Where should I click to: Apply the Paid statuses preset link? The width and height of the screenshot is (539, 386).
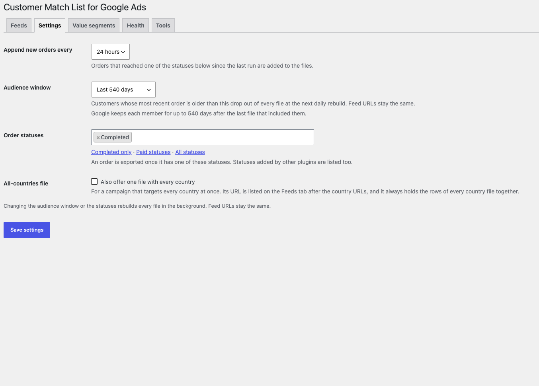(153, 152)
